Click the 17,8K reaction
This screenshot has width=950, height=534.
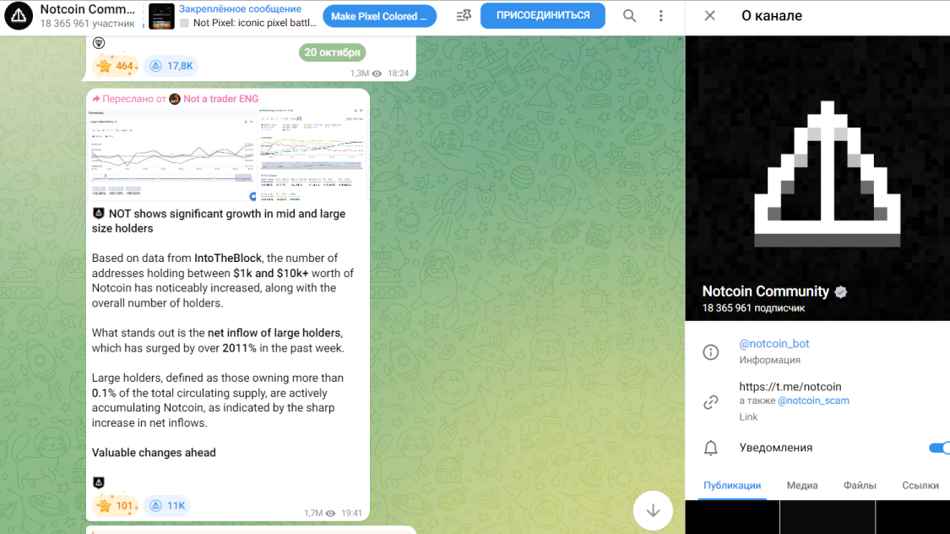point(172,66)
